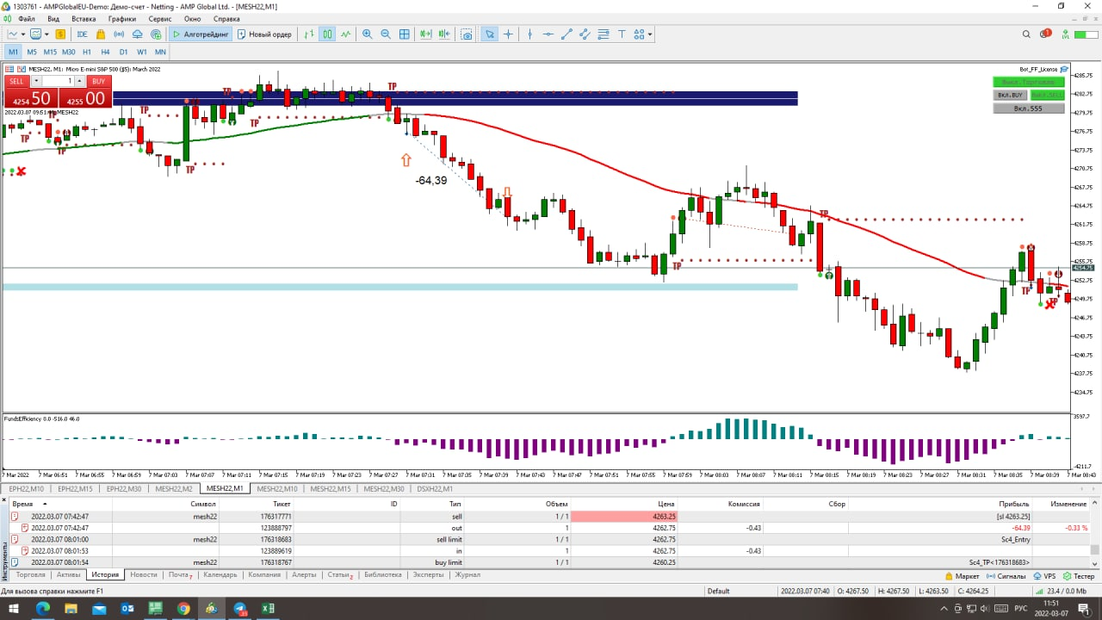1102x620 pixels.
Task: Open the Вставка menu
Action: (84, 18)
